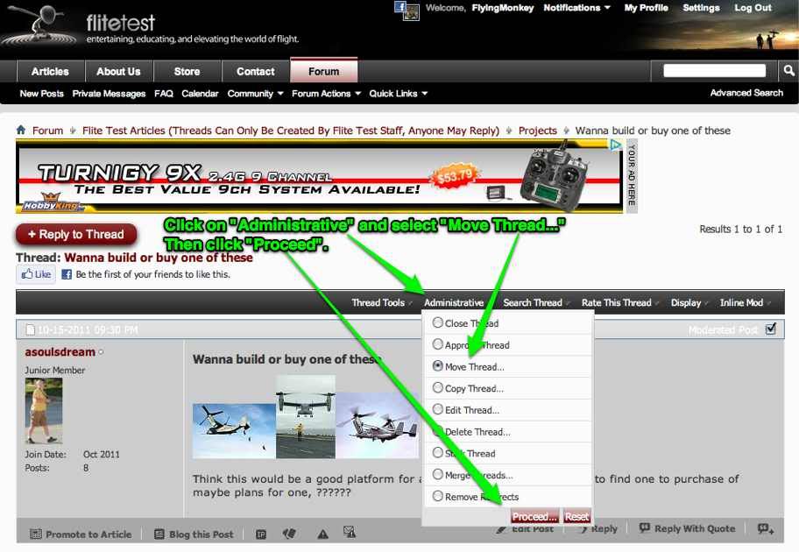Open My Profile link
The height and width of the screenshot is (552, 799).
[647, 8]
